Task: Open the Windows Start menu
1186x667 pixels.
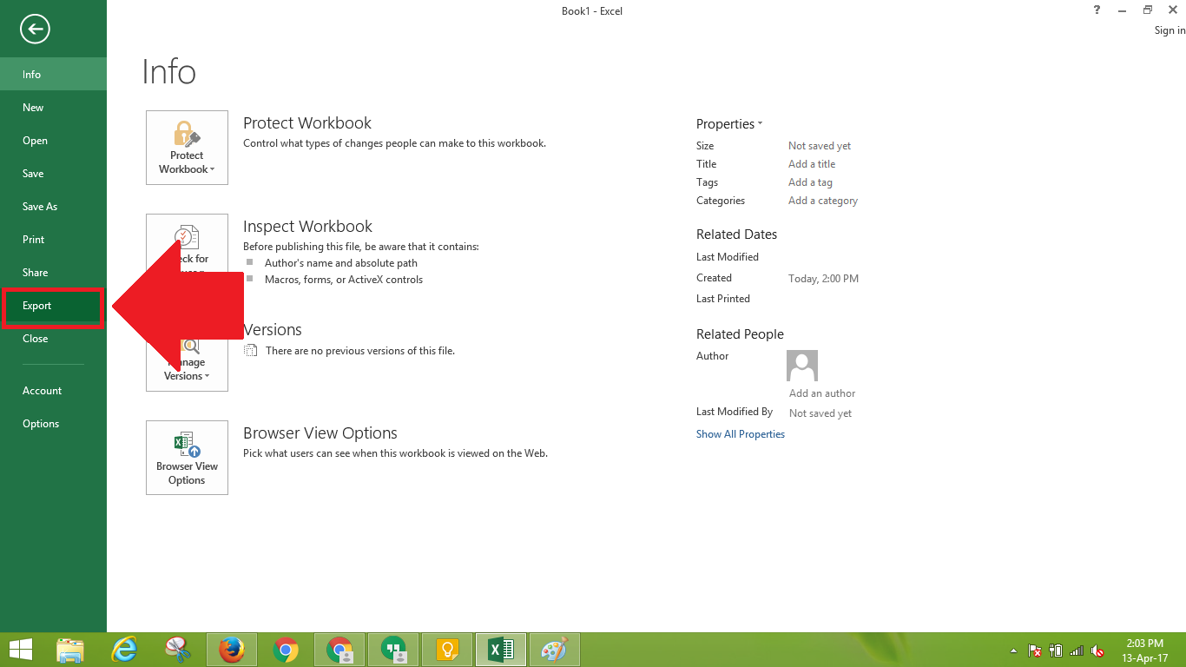Action: point(19,649)
